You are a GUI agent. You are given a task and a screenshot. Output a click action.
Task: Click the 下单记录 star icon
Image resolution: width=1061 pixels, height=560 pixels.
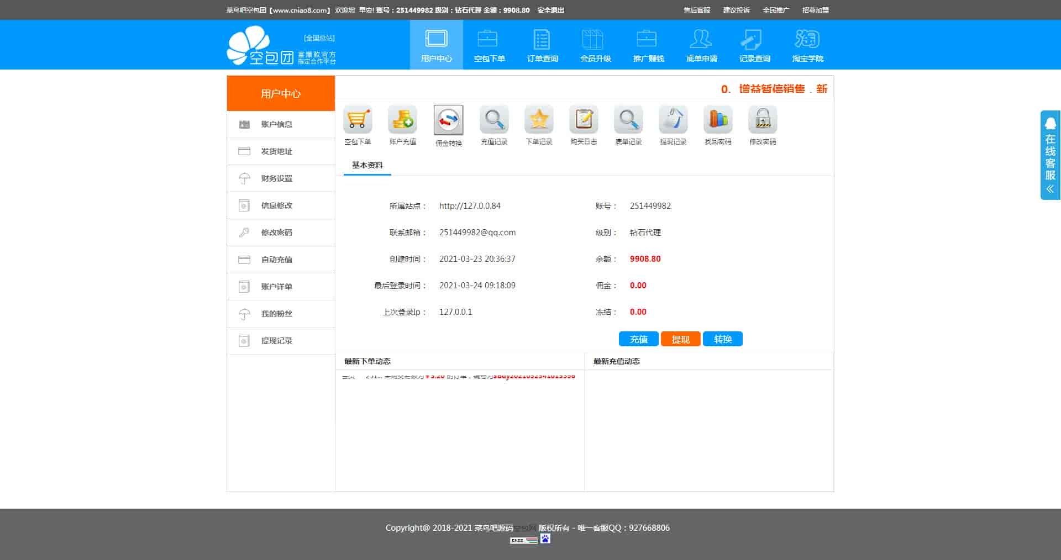pos(539,120)
